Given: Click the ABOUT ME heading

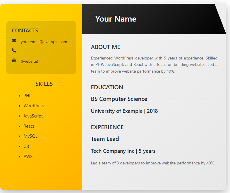Looking at the screenshot, I should [x=105, y=47].
